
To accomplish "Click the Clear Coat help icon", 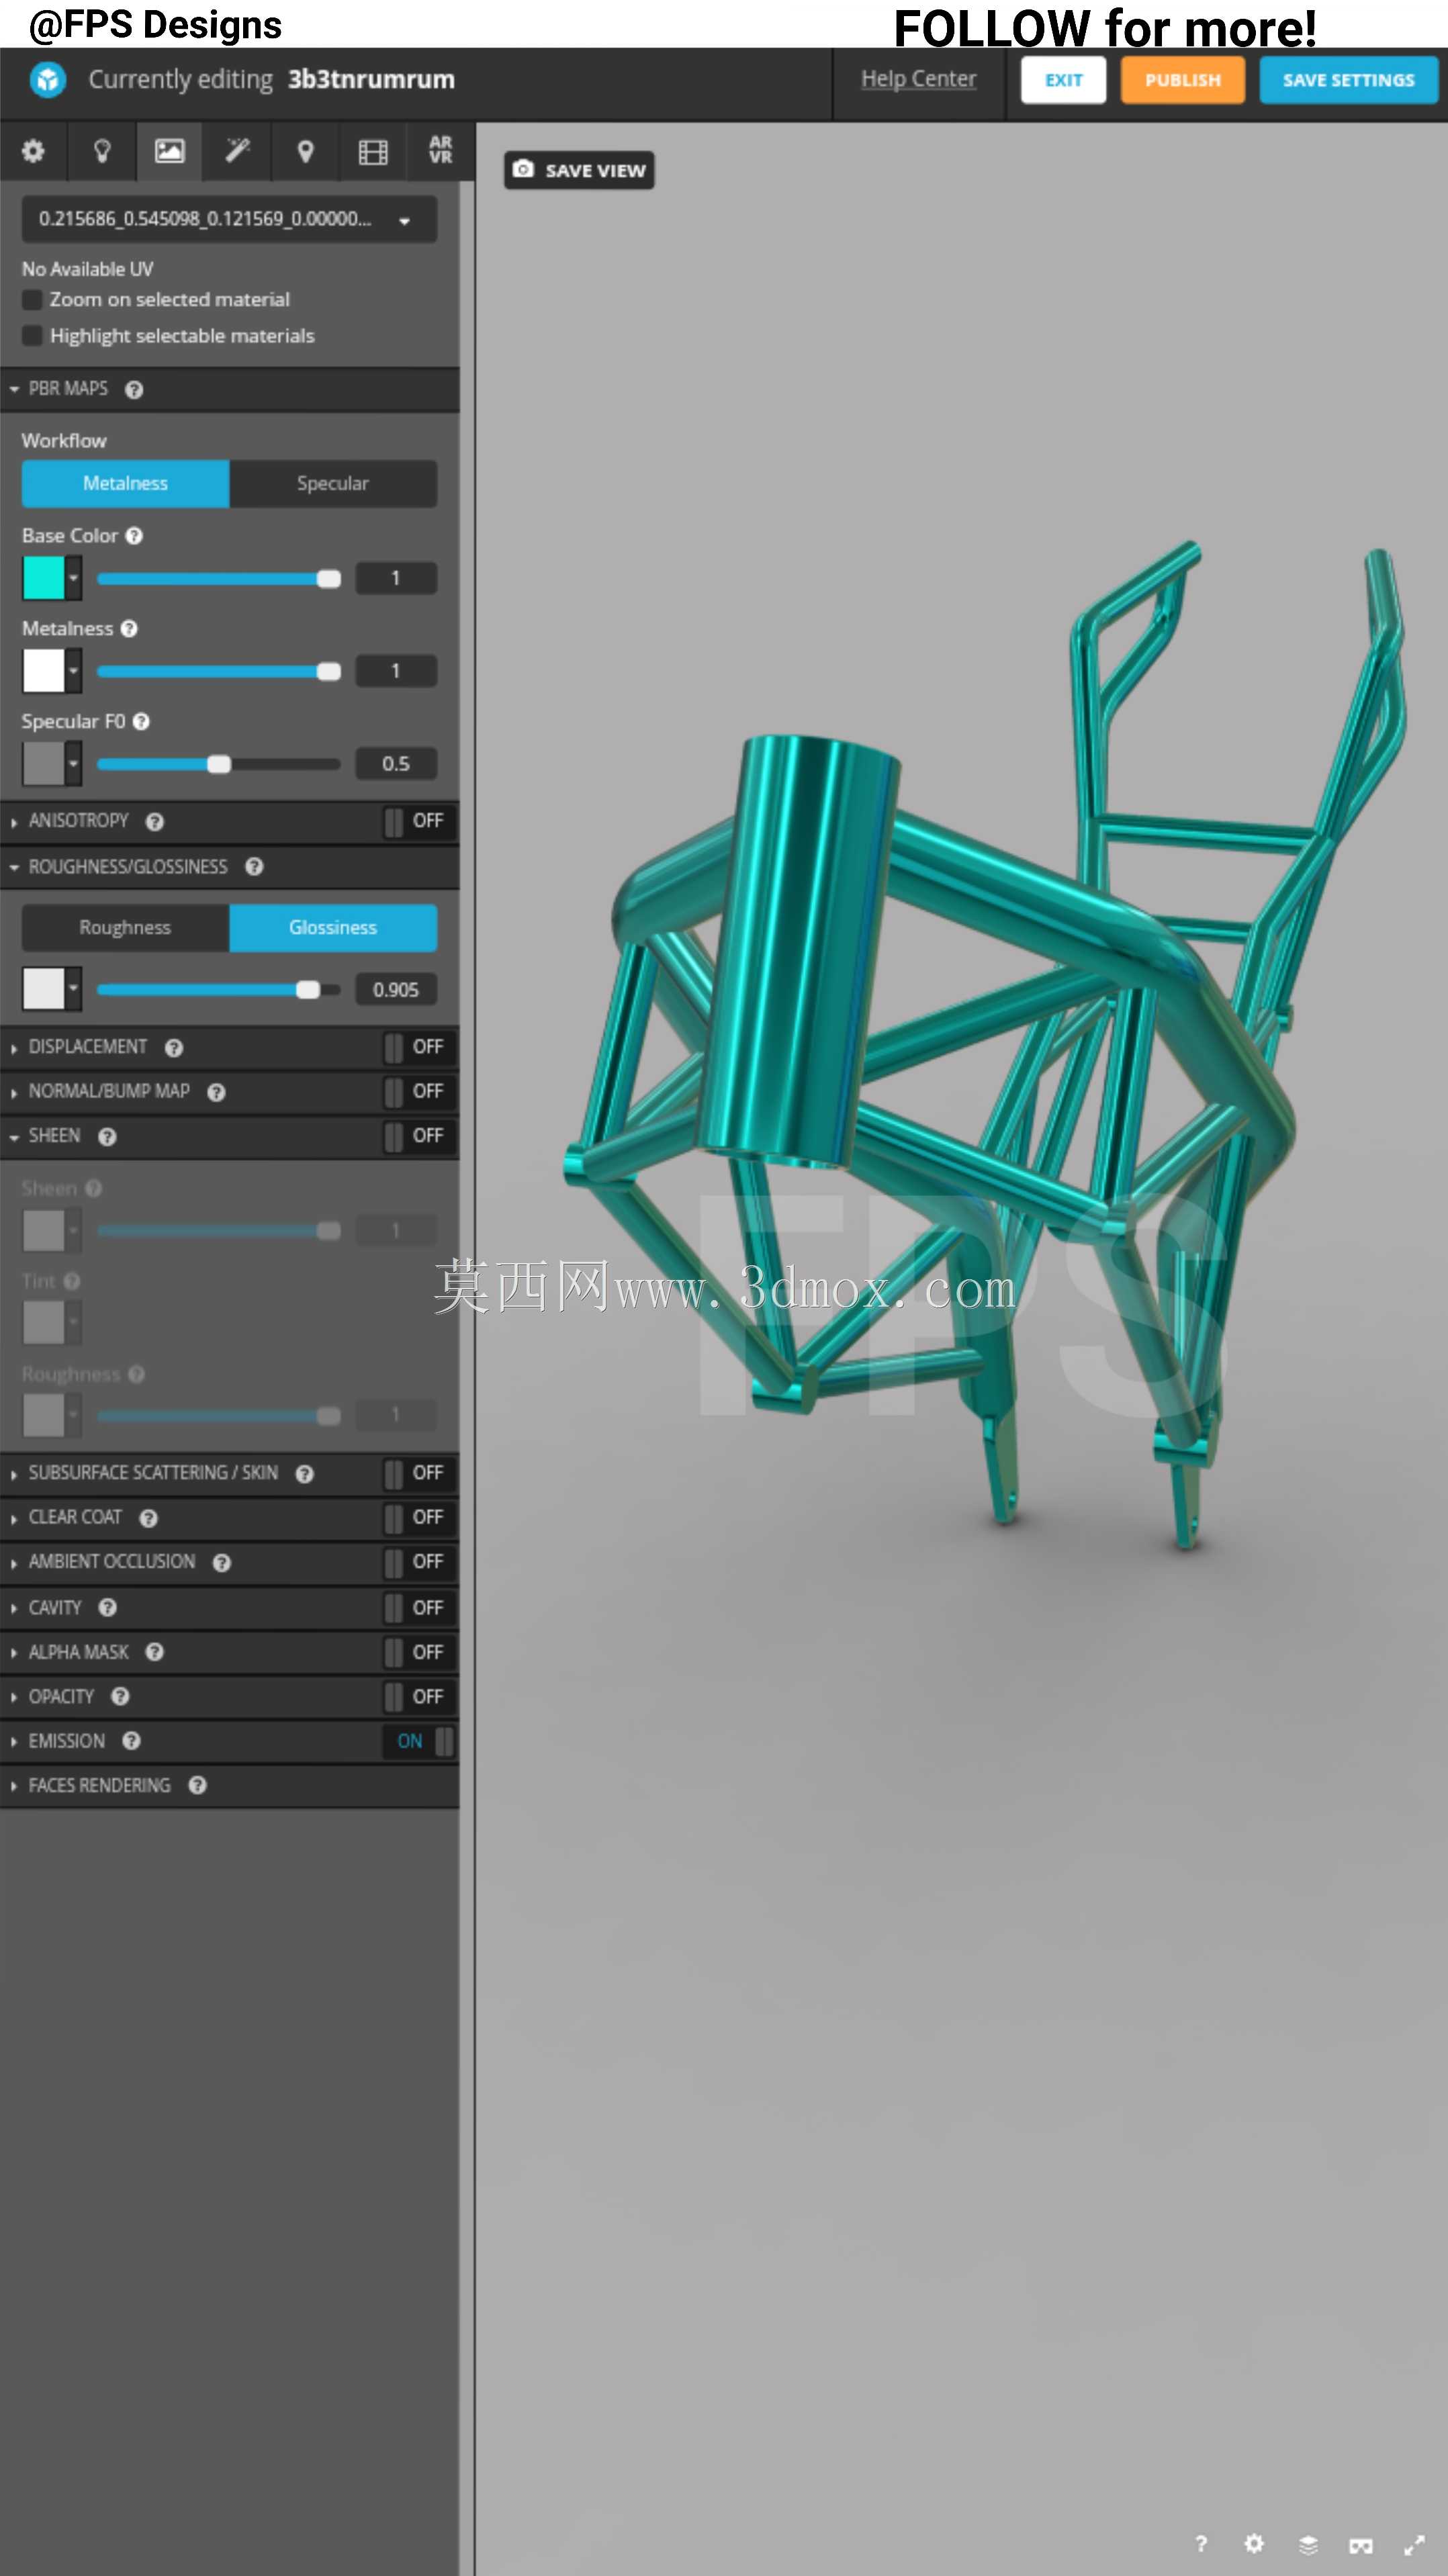I will 148,1519.
